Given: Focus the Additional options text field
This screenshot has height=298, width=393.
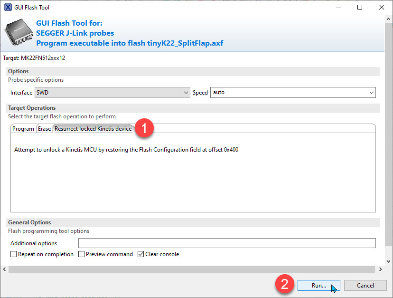Looking at the screenshot, I should 227,243.
